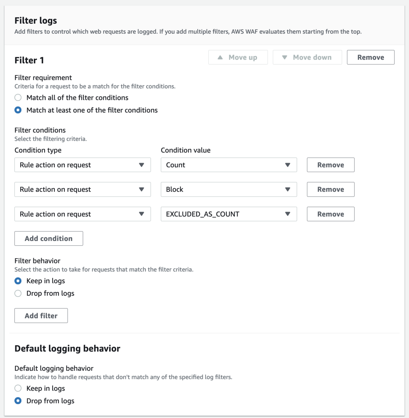The image size is (409, 418).
Task: Open first Condition type dropdown
Action: 82,165
